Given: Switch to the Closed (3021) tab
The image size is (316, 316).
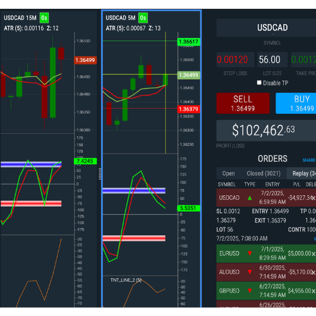Looking at the screenshot, I should pos(264,173).
